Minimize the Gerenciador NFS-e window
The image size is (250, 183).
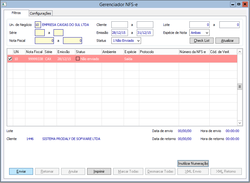233,4
